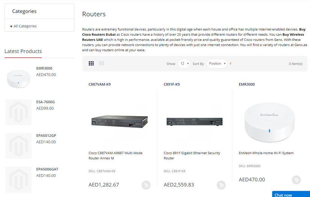Click the C891F-K9 router product image
The width and height of the screenshot is (310, 197).
tap(195, 122)
